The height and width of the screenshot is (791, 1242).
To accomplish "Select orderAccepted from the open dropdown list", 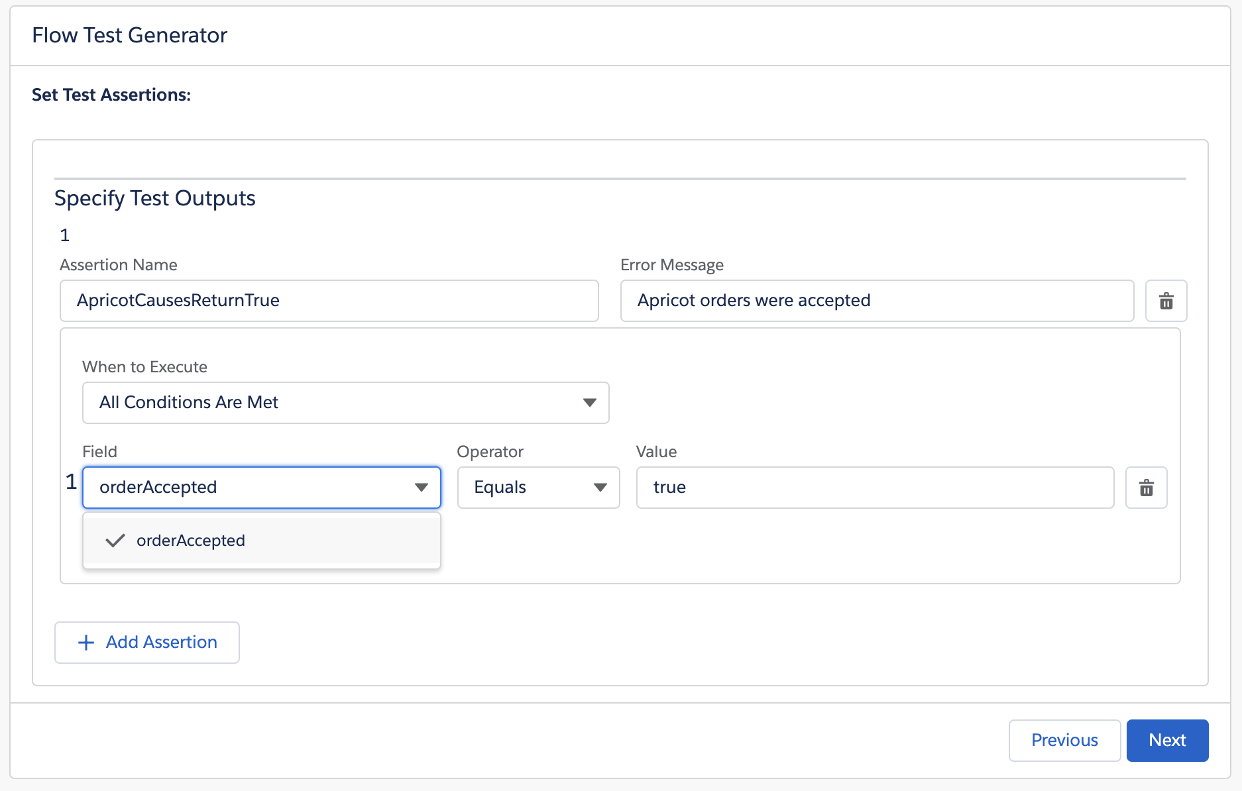I will point(191,541).
